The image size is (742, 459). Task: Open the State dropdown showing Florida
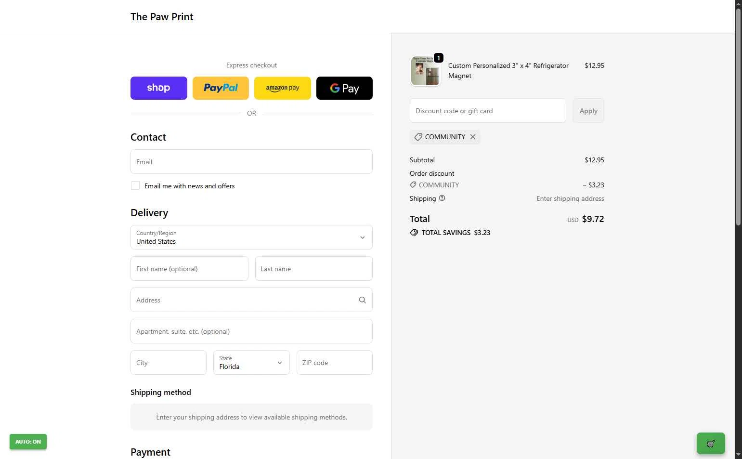(x=251, y=363)
